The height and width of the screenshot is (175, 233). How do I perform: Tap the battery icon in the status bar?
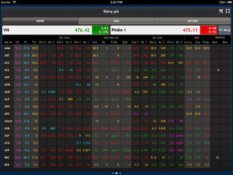230,2
